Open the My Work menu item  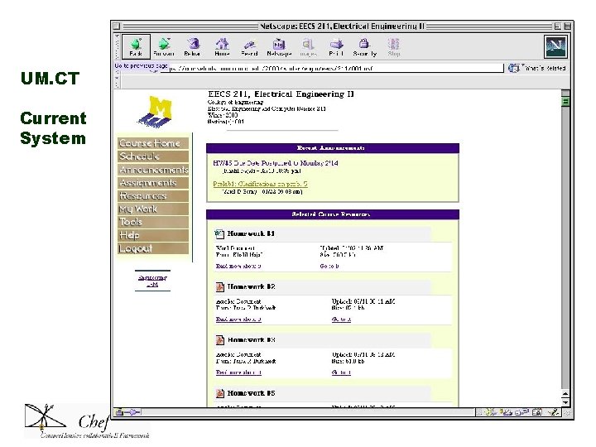pyautogui.click(x=153, y=209)
